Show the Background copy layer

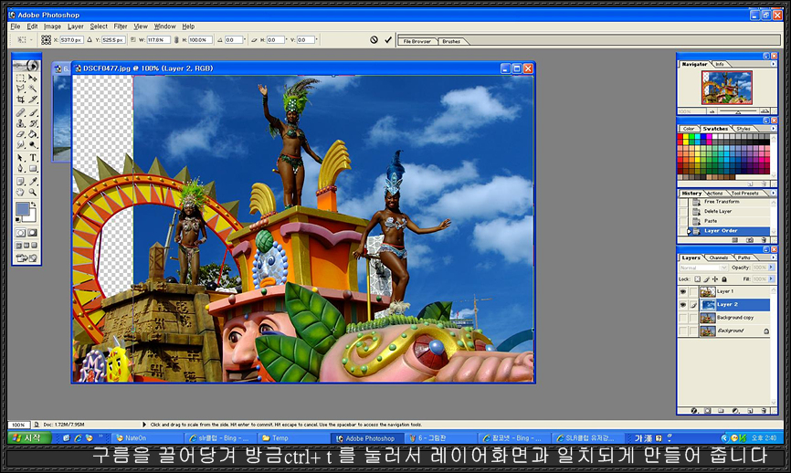click(x=684, y=318)
